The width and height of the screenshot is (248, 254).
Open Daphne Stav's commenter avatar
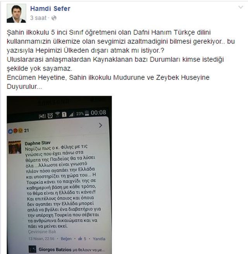click(15, 147)
